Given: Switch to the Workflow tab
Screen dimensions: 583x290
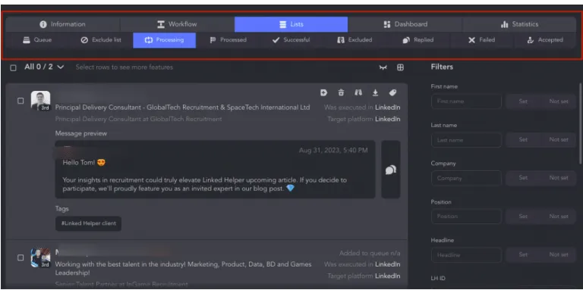Looking at the screenshot, I should 177,24.
